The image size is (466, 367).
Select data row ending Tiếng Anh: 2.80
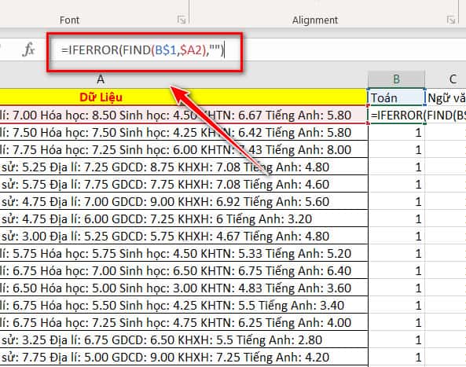pyautogui.click(x=184, y=339)
